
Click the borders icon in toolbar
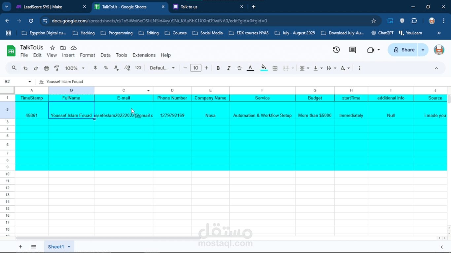coord(275,68)
